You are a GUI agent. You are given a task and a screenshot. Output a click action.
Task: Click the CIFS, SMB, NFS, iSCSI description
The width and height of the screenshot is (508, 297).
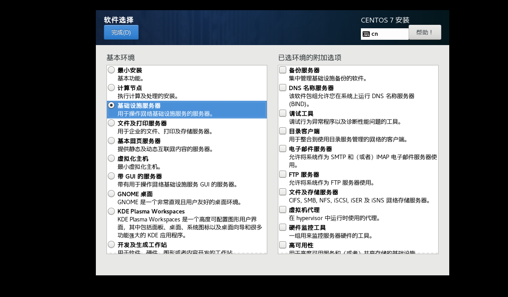pyautogui.click(x=360, y=200)
